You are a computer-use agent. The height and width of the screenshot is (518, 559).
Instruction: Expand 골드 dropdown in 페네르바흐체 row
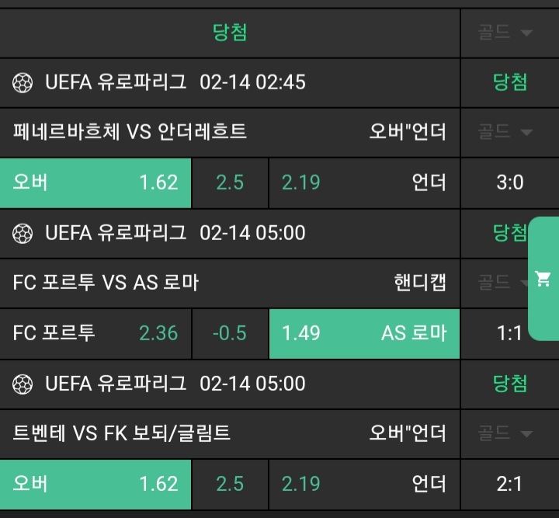coord(505,132)
